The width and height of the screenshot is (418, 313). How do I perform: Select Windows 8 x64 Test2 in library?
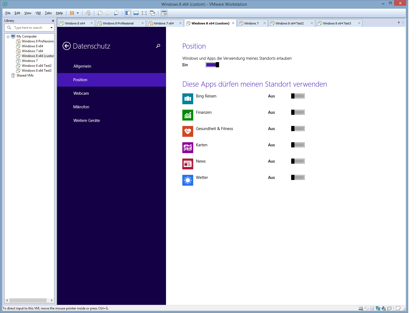(36, 66)
